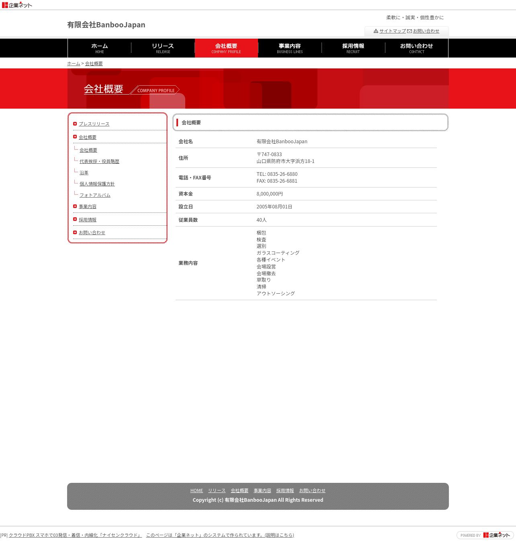The image size is (516, 544).
Task: Open フォトアルバム in the sidebar
Action: 95,195
